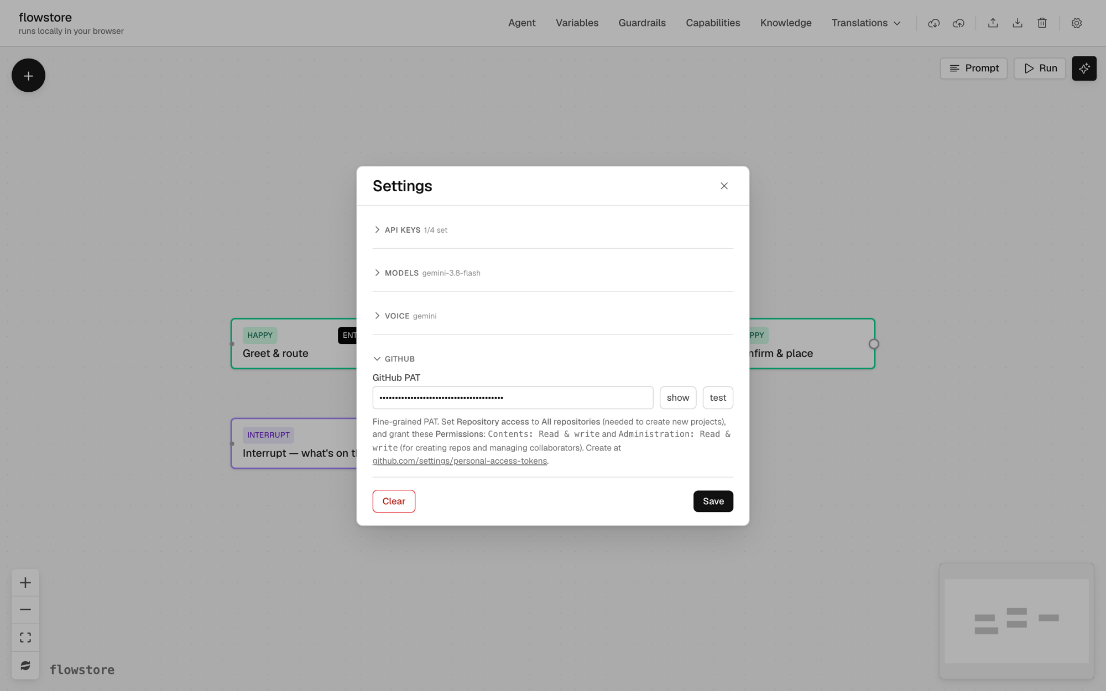The image size is (1106, 691).
Task: Zoom out on the canvas
Action: click(x=25, y=610)
